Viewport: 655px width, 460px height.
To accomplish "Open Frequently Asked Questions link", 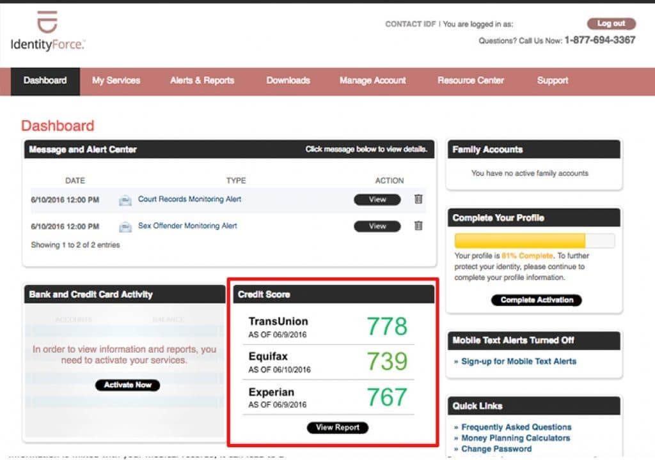I will pyautogui.click(x=516, y=427).
